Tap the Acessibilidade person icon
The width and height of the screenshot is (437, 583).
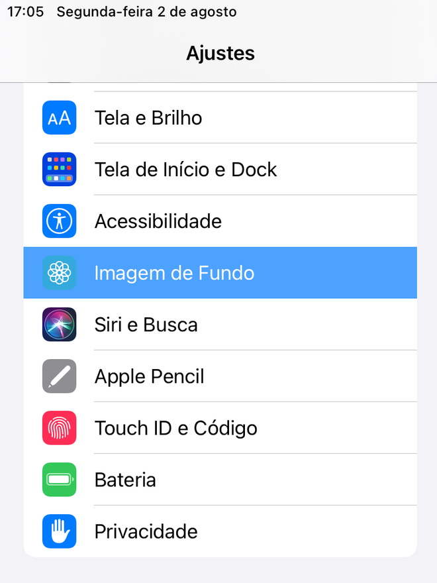[59, 221]
